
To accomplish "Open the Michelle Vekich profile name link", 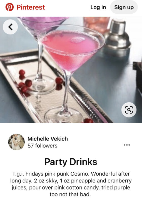I will point(48,139).
